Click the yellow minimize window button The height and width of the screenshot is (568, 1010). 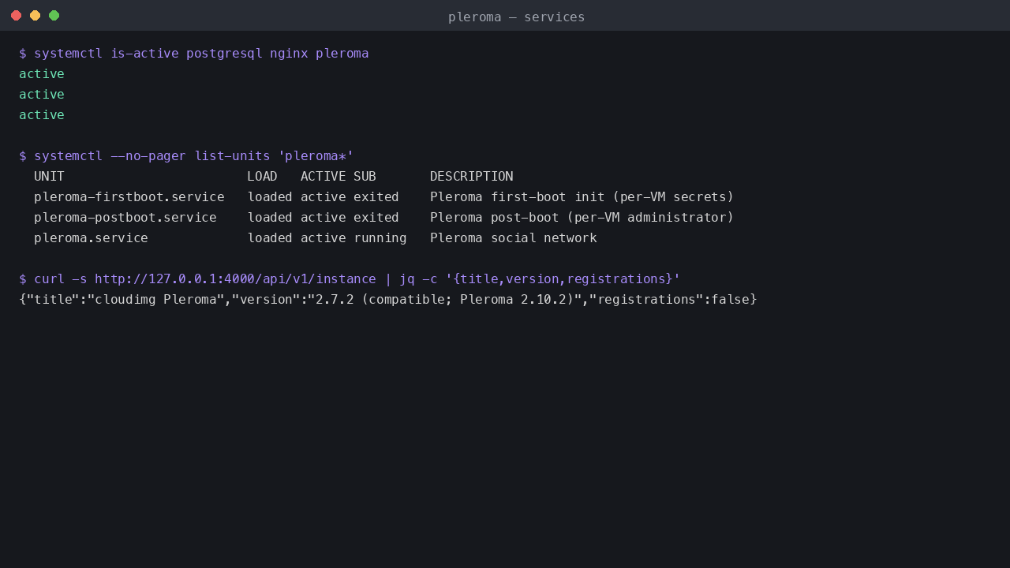click(35, 16)
